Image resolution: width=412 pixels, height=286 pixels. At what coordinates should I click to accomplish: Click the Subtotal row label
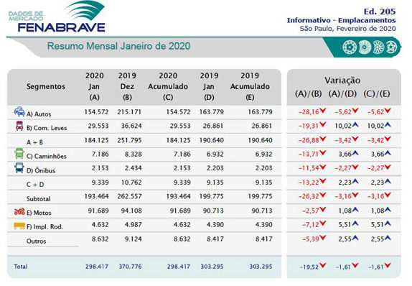pos(38,198)
